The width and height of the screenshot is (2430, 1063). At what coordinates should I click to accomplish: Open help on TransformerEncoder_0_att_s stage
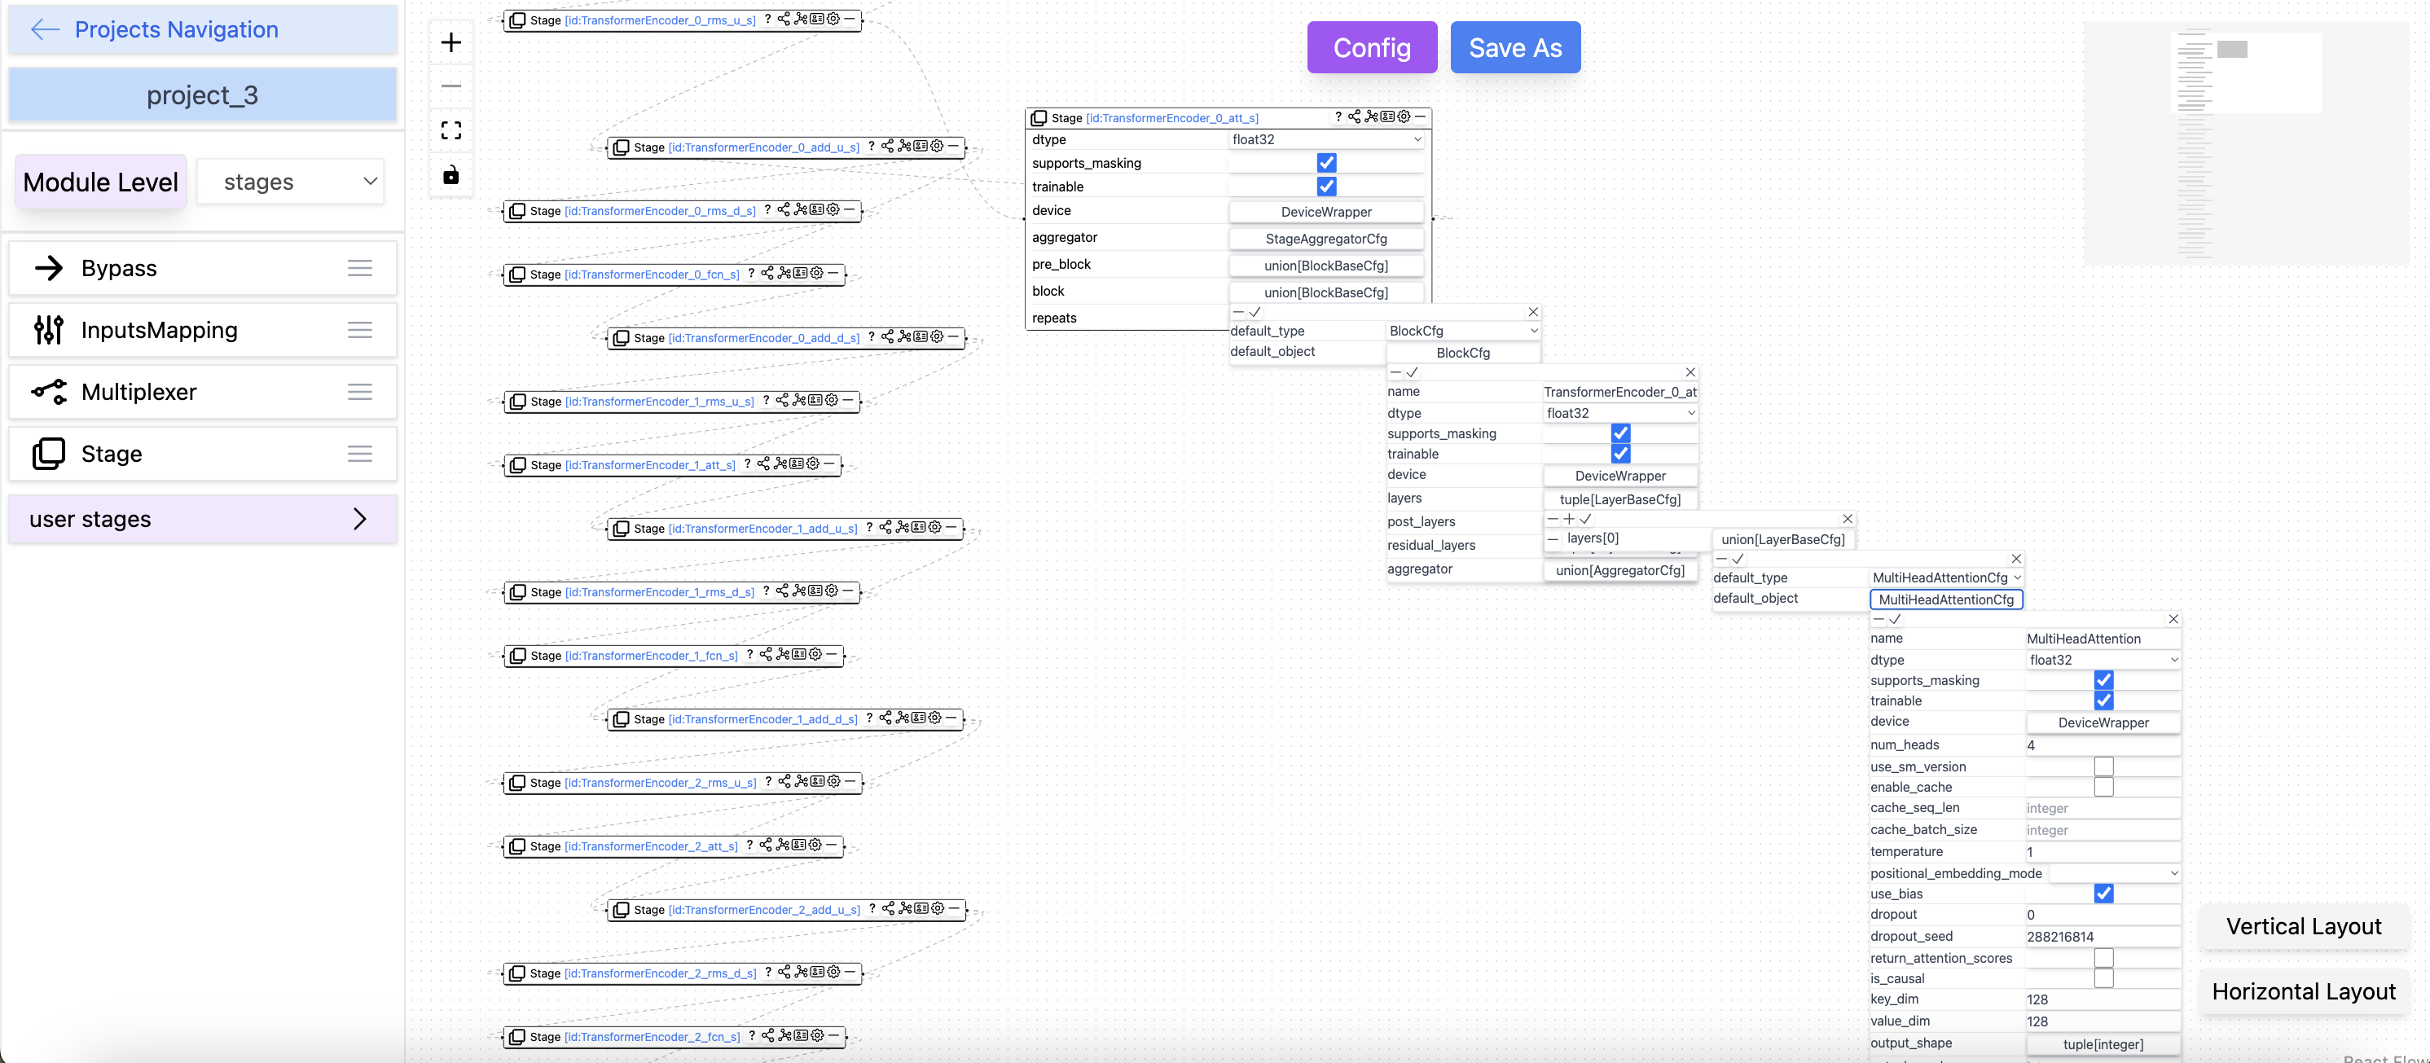(x=1338, y=117)
